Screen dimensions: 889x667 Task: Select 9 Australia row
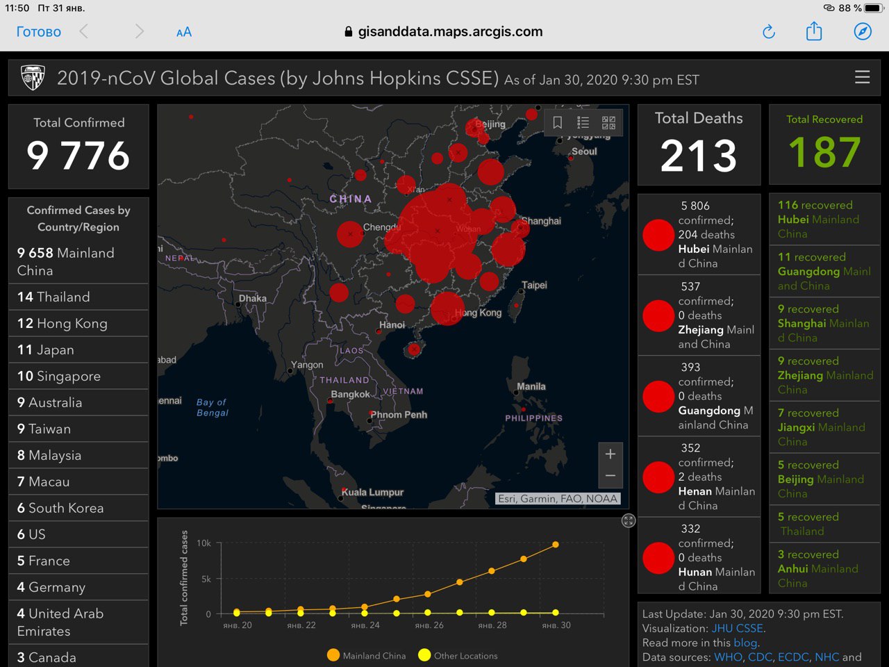(78, 402)
